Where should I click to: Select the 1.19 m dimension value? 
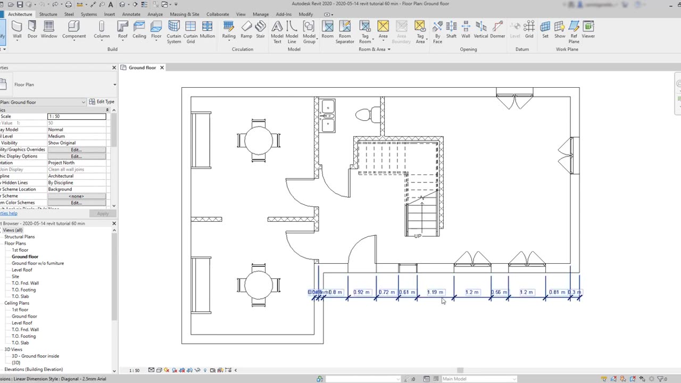(x=435, y=292)
